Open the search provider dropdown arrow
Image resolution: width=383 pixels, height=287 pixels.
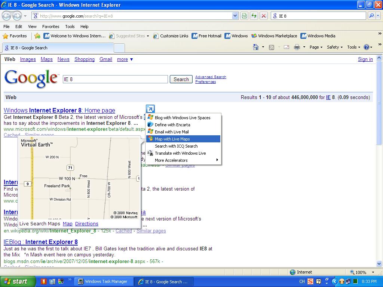point(378,16)
